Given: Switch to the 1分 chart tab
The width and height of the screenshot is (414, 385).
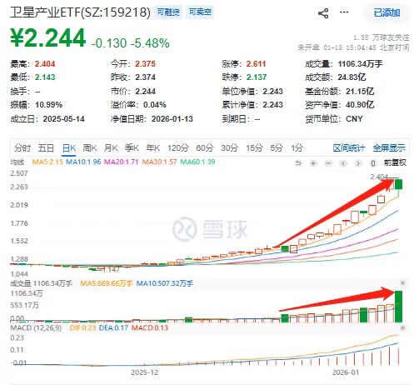Looking at the screenshot, I should coord(297,147).
